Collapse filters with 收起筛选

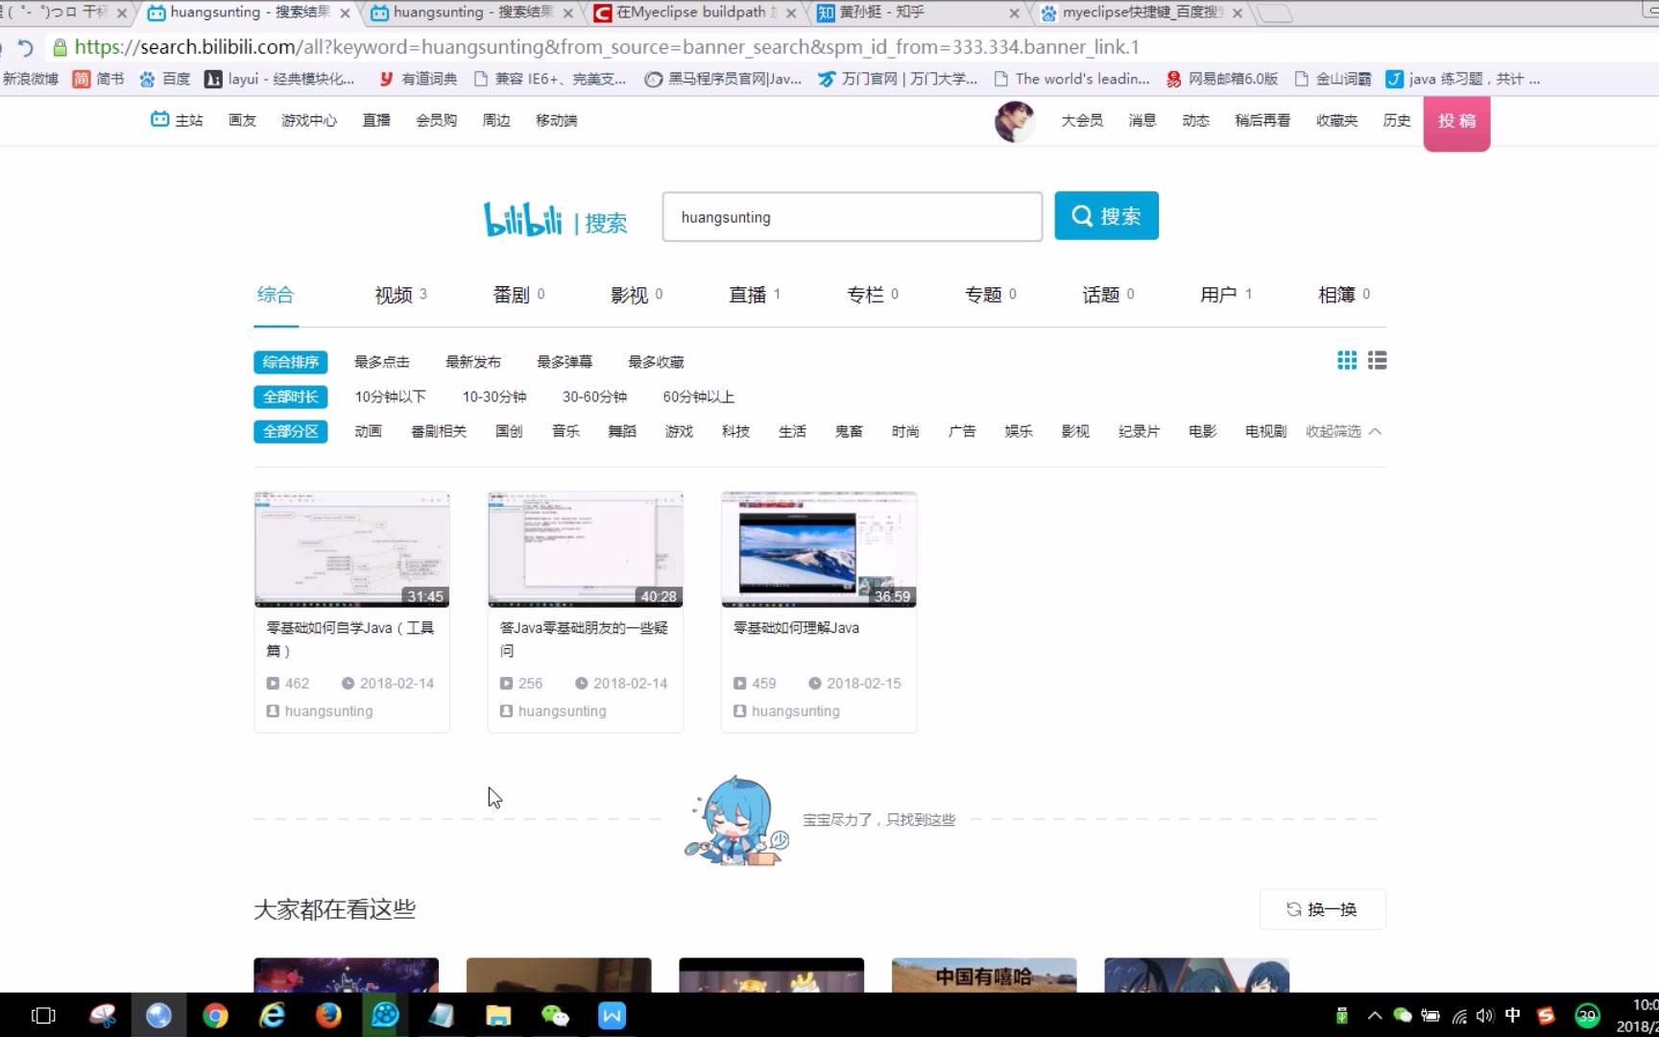click(x=1343, y=431)
